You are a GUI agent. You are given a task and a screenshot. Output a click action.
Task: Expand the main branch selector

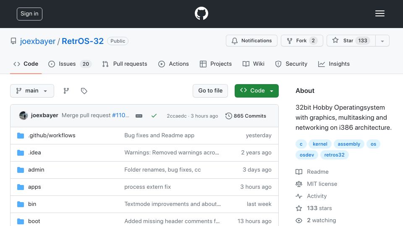(x=32, y=91)
